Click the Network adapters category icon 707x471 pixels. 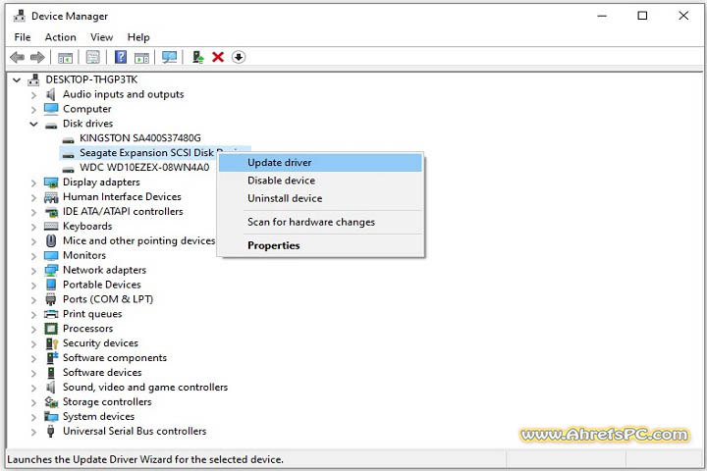[x=51, y=270]
